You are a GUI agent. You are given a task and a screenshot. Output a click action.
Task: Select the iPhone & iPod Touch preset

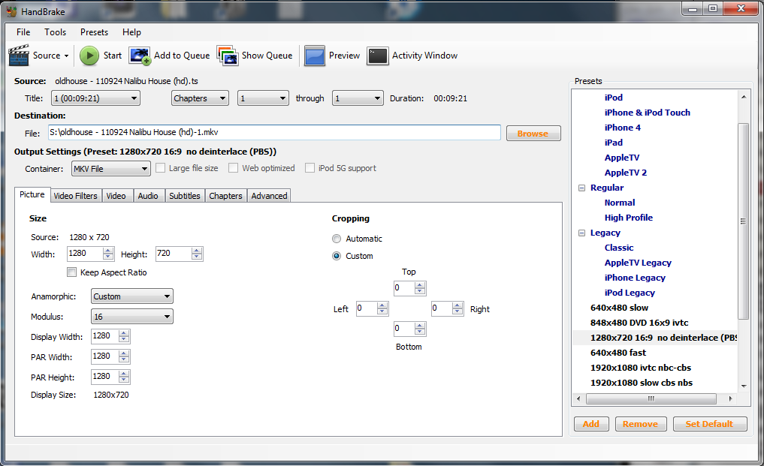[x=647, y=113]
